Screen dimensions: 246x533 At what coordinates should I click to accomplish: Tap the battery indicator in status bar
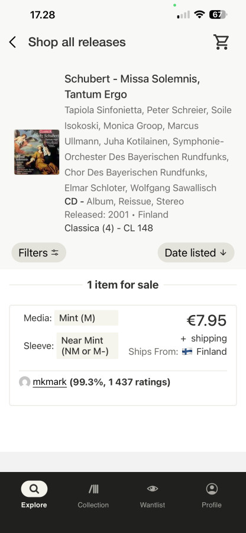tap(218, 15)
